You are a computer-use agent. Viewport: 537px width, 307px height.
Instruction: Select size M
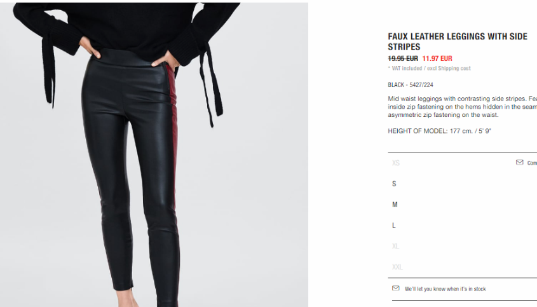click(395, 205)
